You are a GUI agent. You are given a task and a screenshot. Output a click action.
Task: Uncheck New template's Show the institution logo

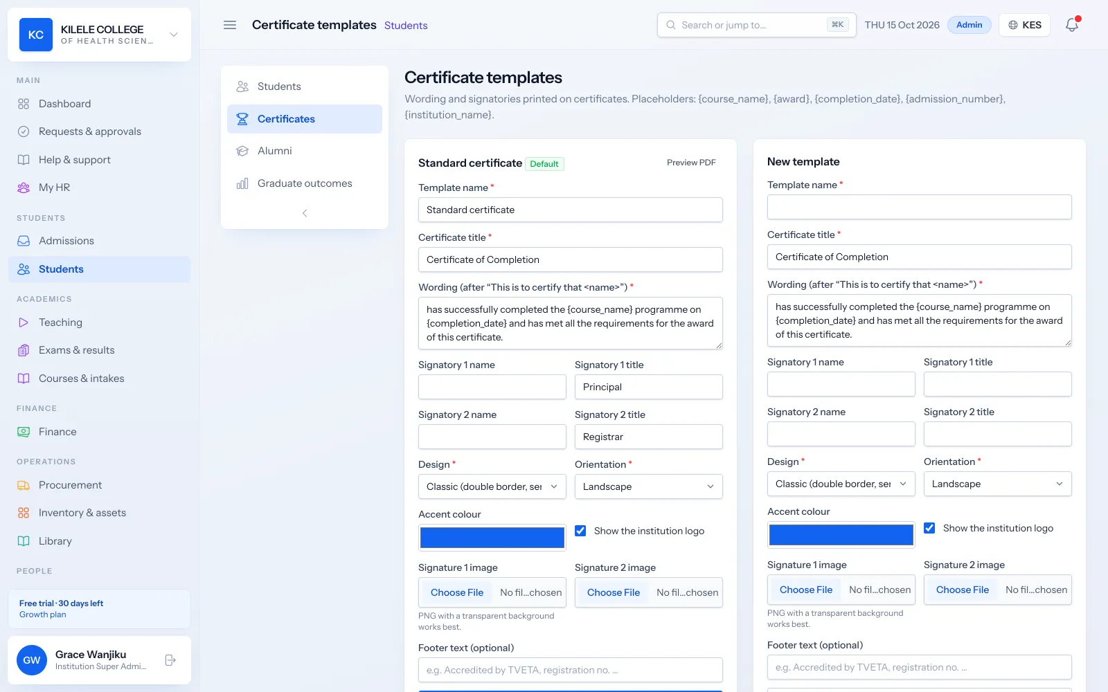pyautogui.click(x=929, y=528)
